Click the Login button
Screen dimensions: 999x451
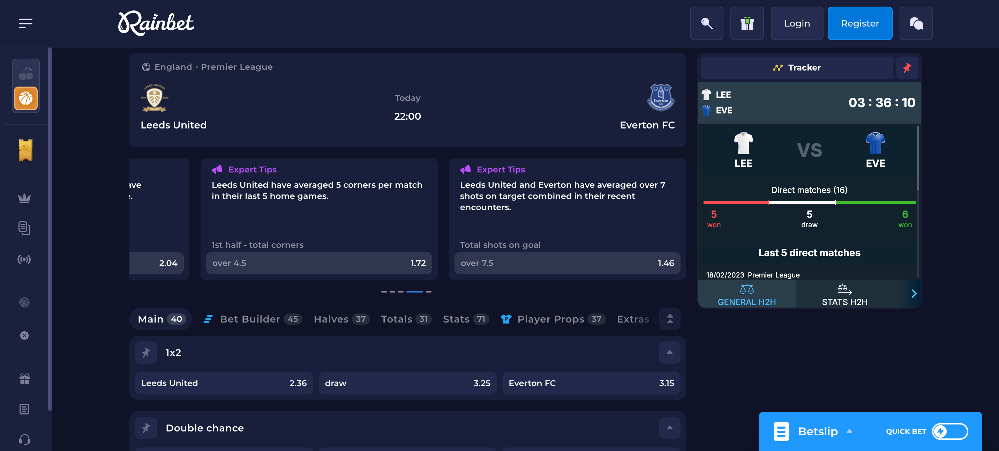797,23
